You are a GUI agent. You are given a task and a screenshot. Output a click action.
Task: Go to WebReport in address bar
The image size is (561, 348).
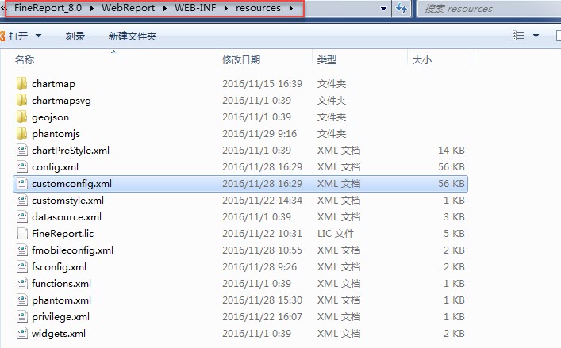pyautogui.click(x=128, y=8)
